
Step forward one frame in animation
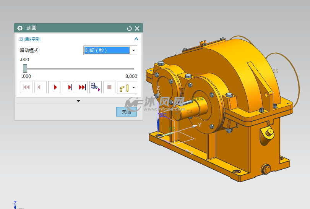click(x=68, y=87)
